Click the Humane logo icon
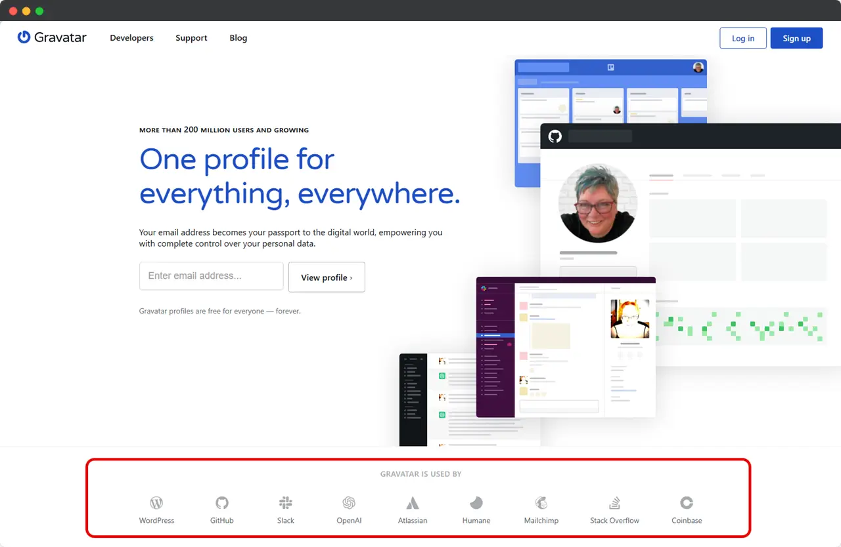This screenshot has width=841, height=547. 476,503
